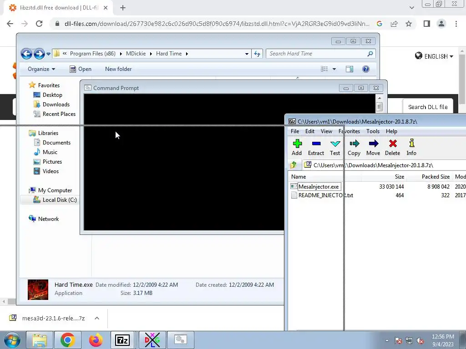Open Downloads in the Explorer sidebar

click(x=56, y=104)
